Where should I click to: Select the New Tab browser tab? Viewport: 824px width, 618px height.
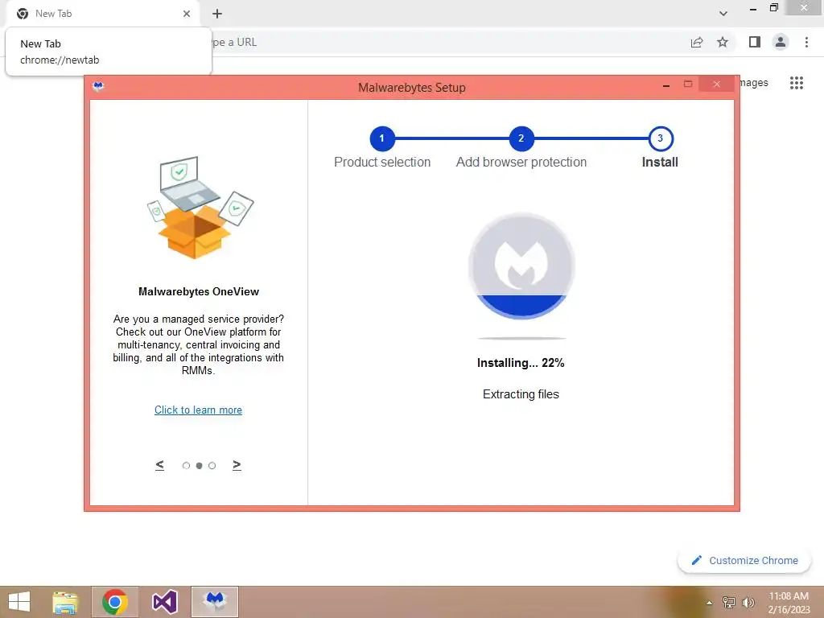point(102,14)
